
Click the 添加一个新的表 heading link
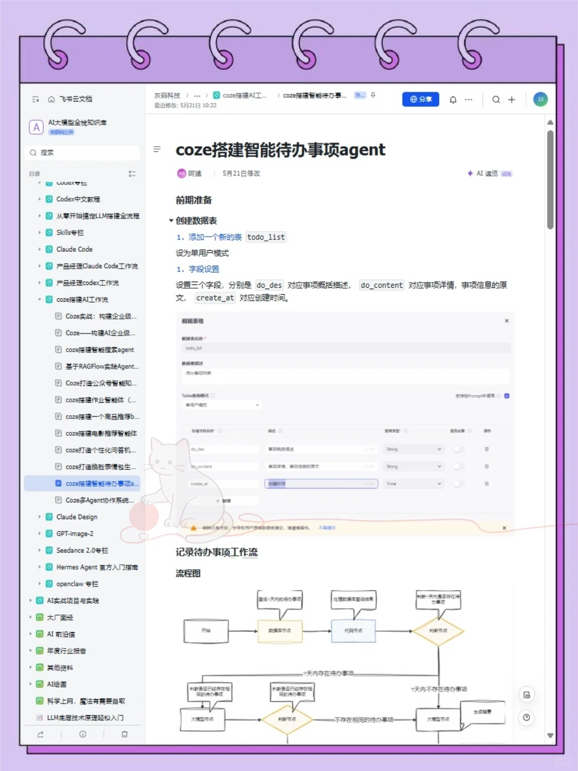(215, 237)
